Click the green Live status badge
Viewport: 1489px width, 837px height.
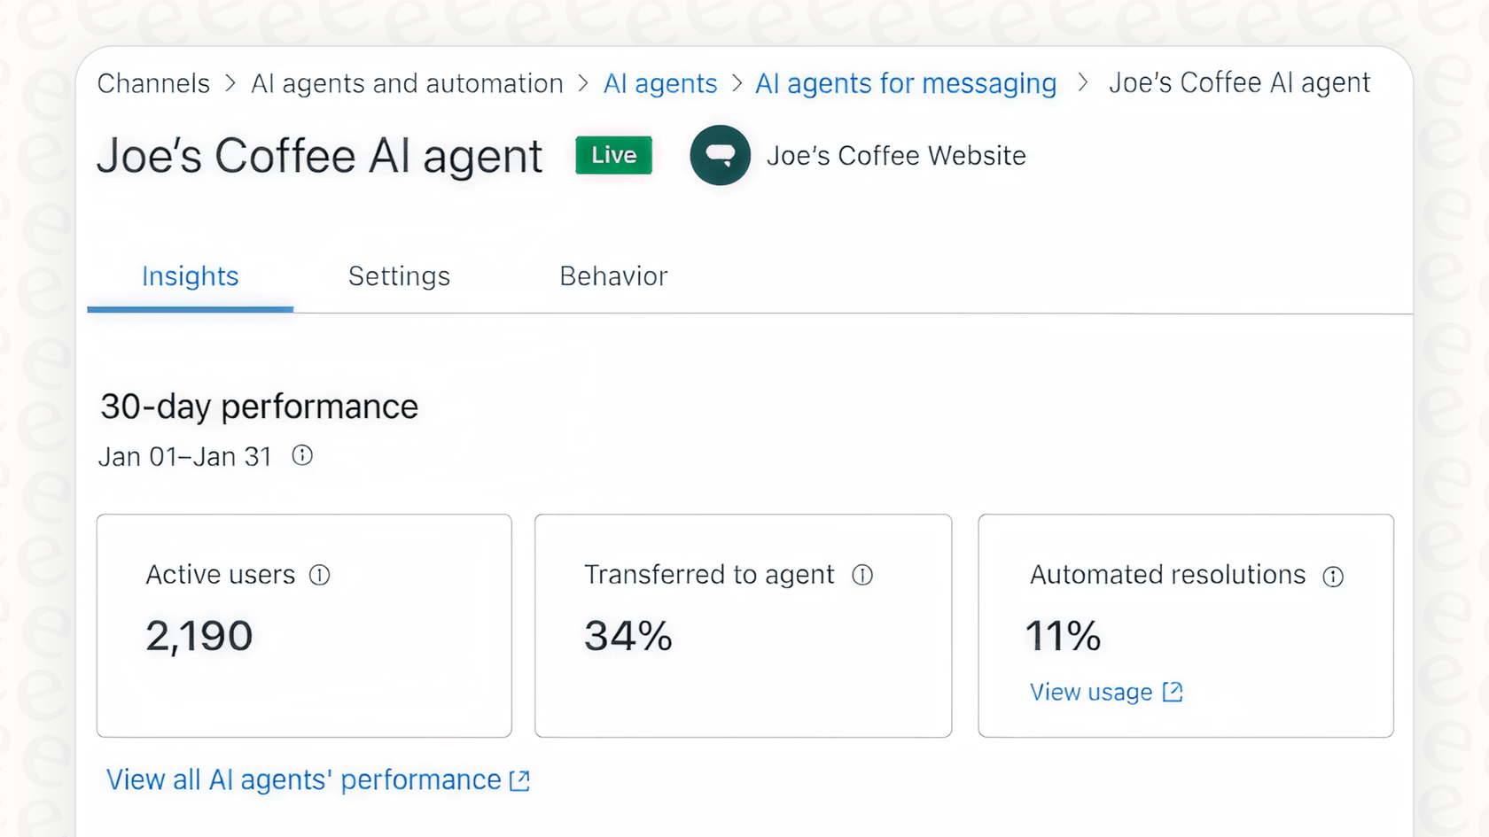612,155
